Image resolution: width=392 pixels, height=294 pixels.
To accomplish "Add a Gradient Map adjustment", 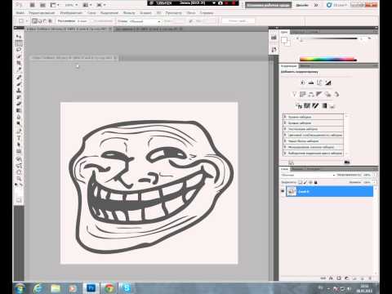I will (x=324, y=105).
